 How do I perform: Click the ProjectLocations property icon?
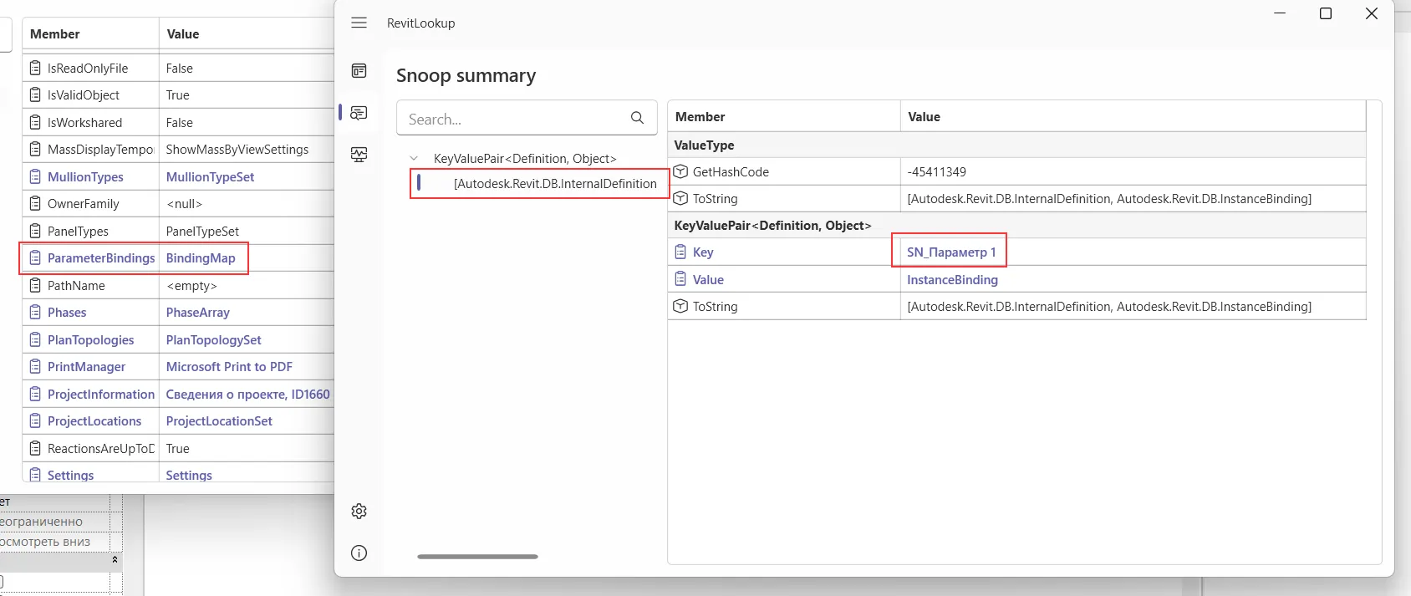[x=35, y=420]
